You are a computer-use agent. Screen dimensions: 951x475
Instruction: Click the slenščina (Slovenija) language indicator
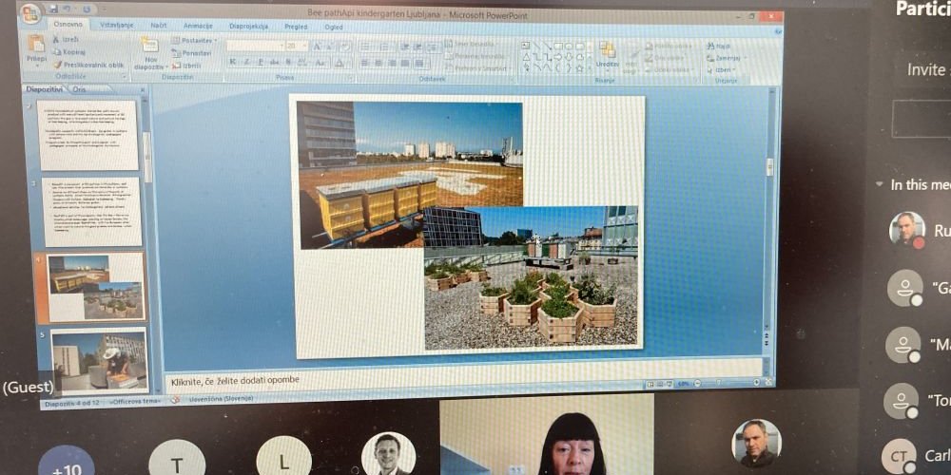[x=221, y=399]
